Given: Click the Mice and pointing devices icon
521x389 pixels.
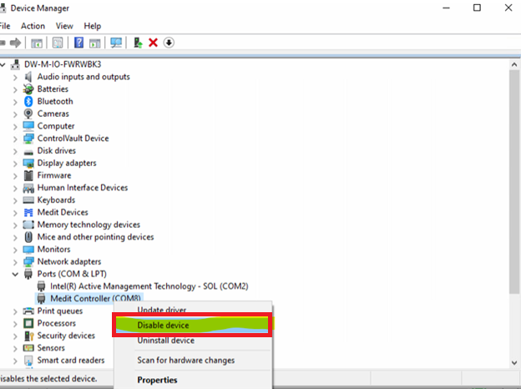Looking at the screenshot, I should 28,237.
